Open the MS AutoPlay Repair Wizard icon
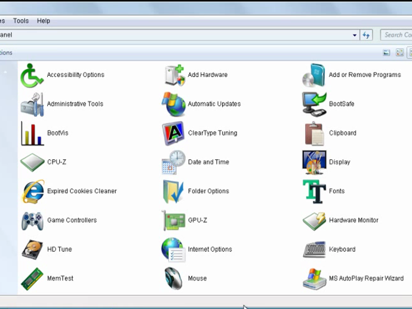Viewport: 412px width, 309px height. click(x=314, y=279)
